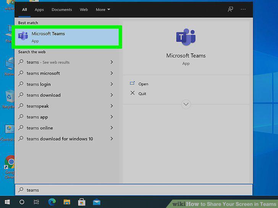278x208 pixels.
Task: Select the Google Chrome desktop shortcut
Action: pos(10,167)
